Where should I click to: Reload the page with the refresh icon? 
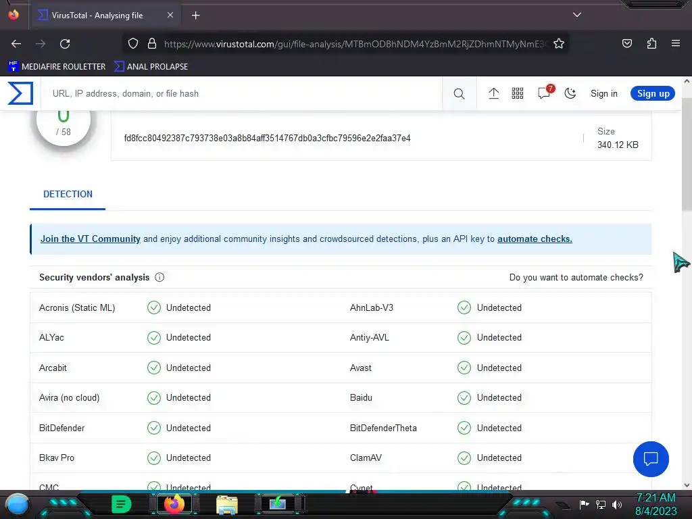click(65, 44)
